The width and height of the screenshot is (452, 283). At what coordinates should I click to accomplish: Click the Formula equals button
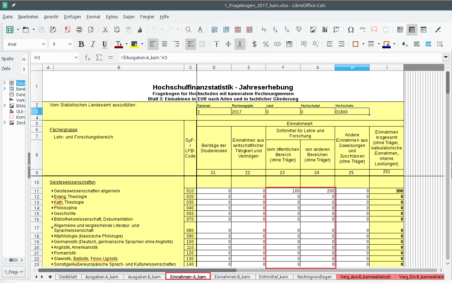[x=111, y=57]
